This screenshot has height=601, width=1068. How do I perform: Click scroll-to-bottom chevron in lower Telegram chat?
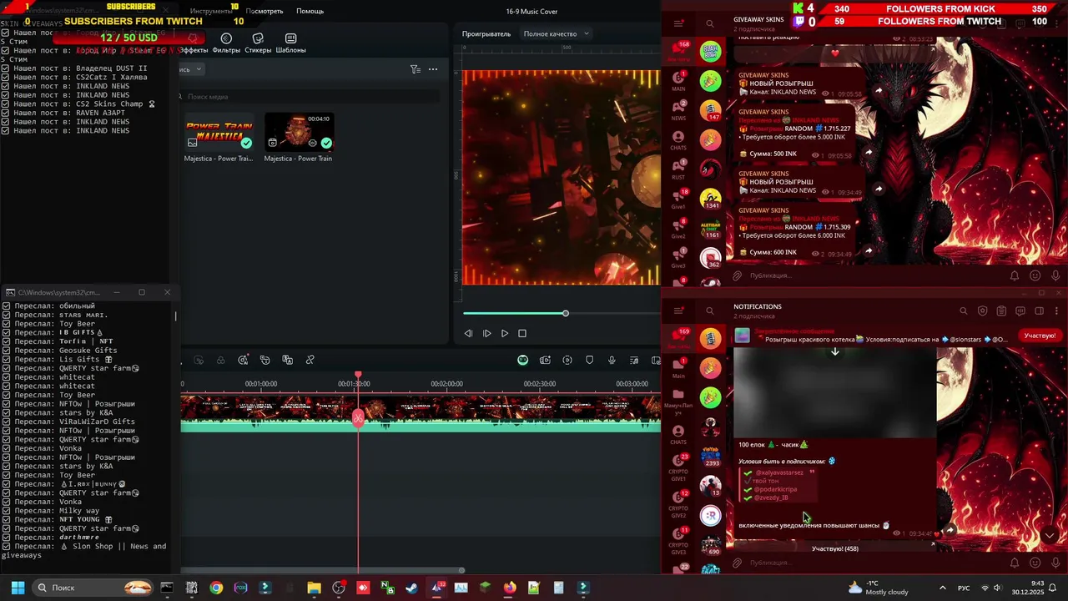1050,536
